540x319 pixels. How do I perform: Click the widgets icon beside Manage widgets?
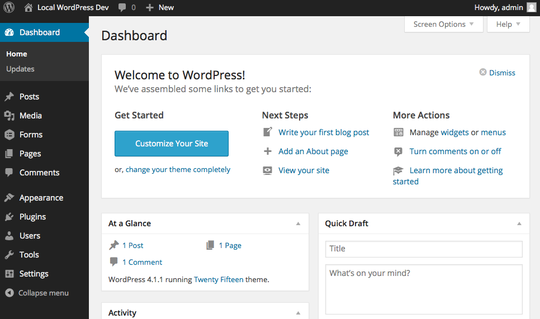pyautogui.click(x=399, y=132)
